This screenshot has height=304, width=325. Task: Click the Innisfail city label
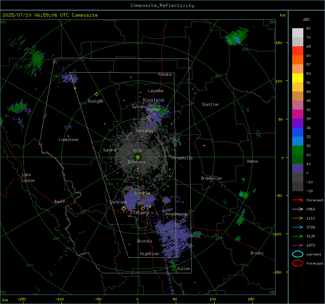coord(146,131)
